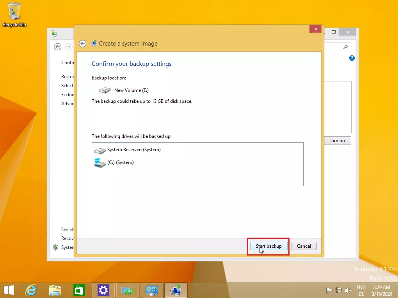Go back in the background Control Panel window
Screen dimensions: 398x298
coord(58,47)
